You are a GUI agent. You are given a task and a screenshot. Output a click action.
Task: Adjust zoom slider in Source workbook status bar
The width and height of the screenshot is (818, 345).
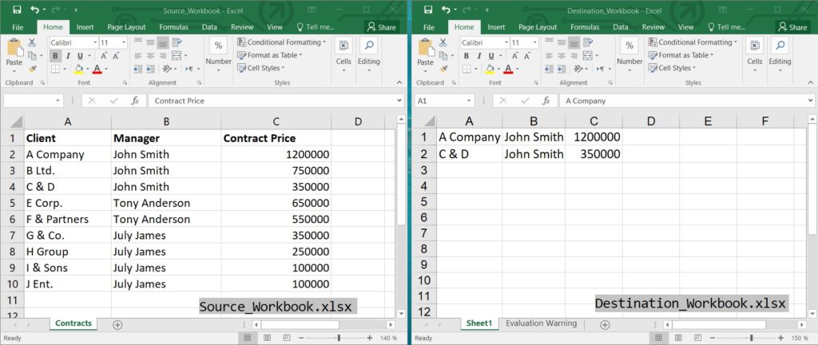tap(340, 338)
